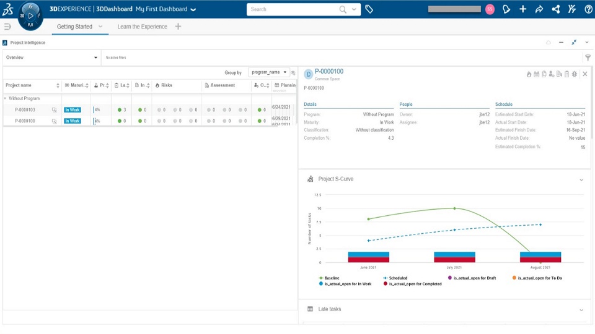Click P-0000100 title in details panel
The height and width of the screenshot is (334, 595).
(x=329, y=72)
